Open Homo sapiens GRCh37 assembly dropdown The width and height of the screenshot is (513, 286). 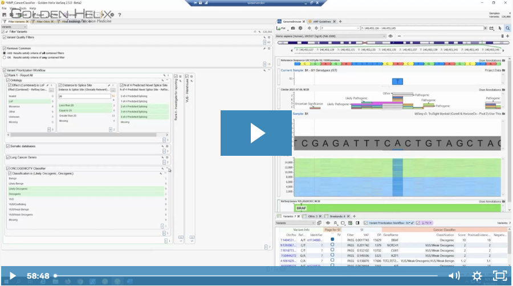tap(331, 36)
